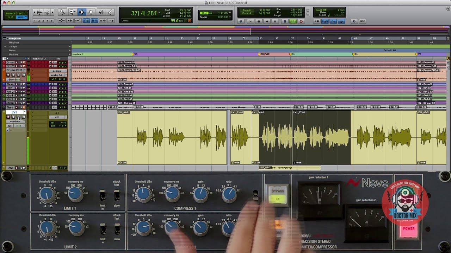Click the LV1 'dyn' button
The height and width of the screenshot is (253, 451).
pyautogui.click(x=10, y=125)
